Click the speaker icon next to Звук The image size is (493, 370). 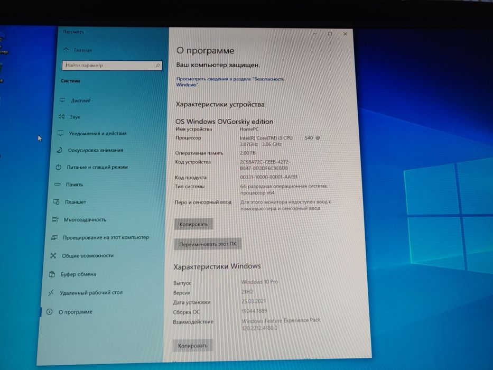61,117
